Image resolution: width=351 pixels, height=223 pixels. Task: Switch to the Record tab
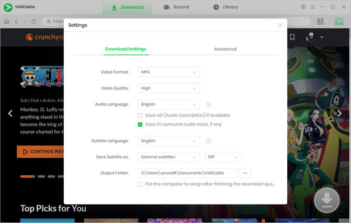[x=177, y=7]
